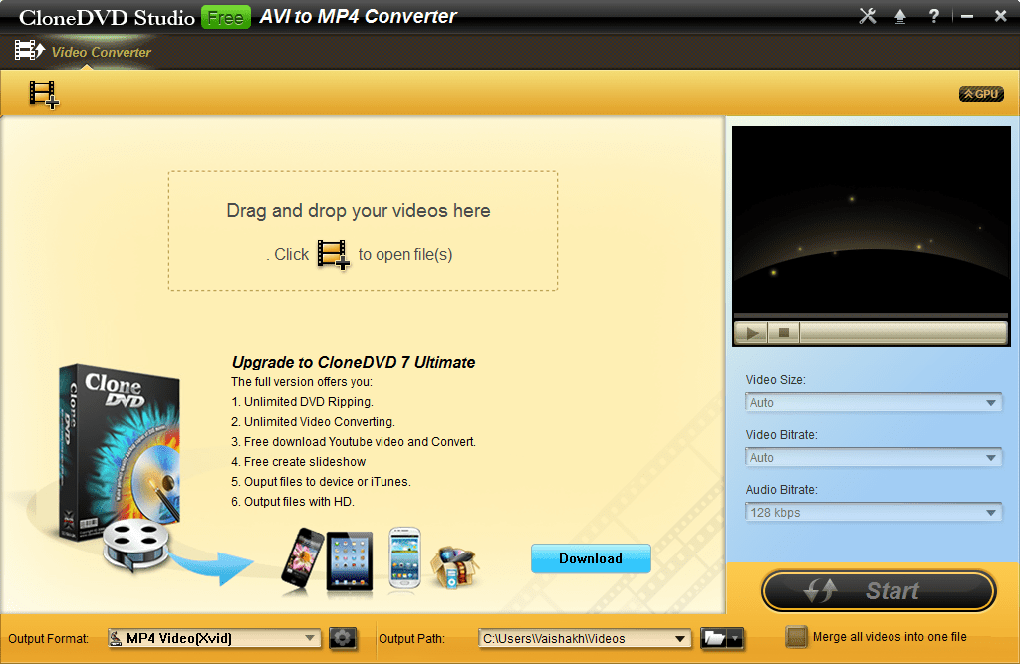The height and width of the screenshot is (664, 1020).
Task: Close the CloneDVD Studio window
Action: pyautogui.click(x=1000, y=16)
